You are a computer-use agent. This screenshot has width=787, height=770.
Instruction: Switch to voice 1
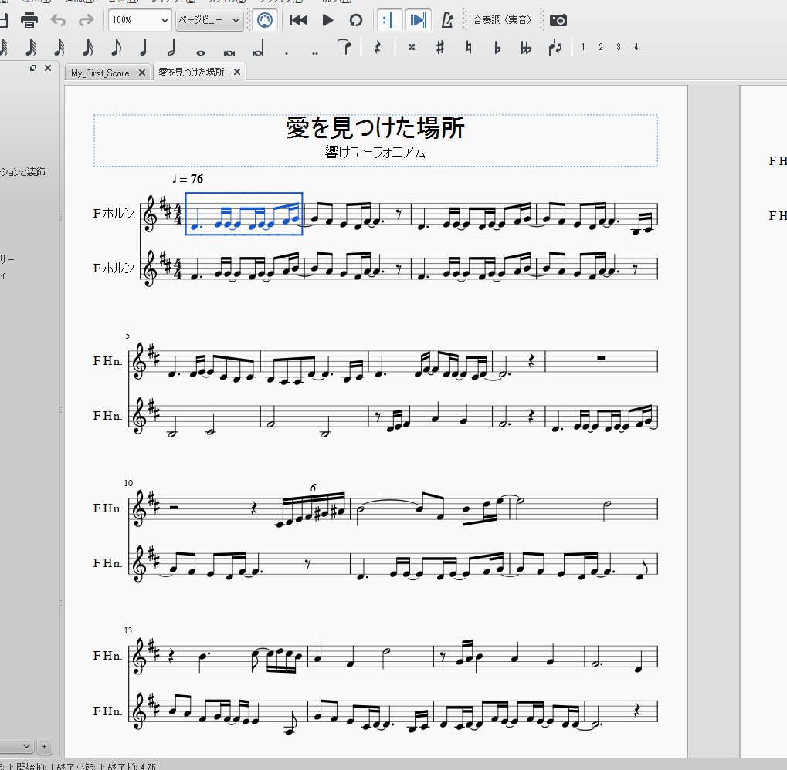tap(583, 47)
